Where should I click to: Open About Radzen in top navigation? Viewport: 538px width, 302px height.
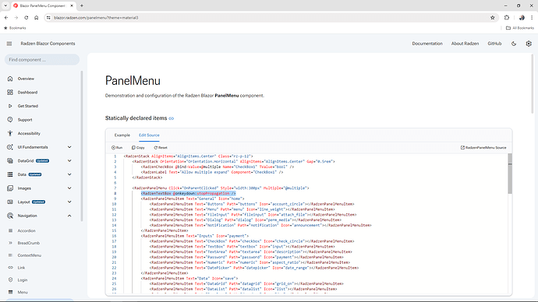pos(465,44)
